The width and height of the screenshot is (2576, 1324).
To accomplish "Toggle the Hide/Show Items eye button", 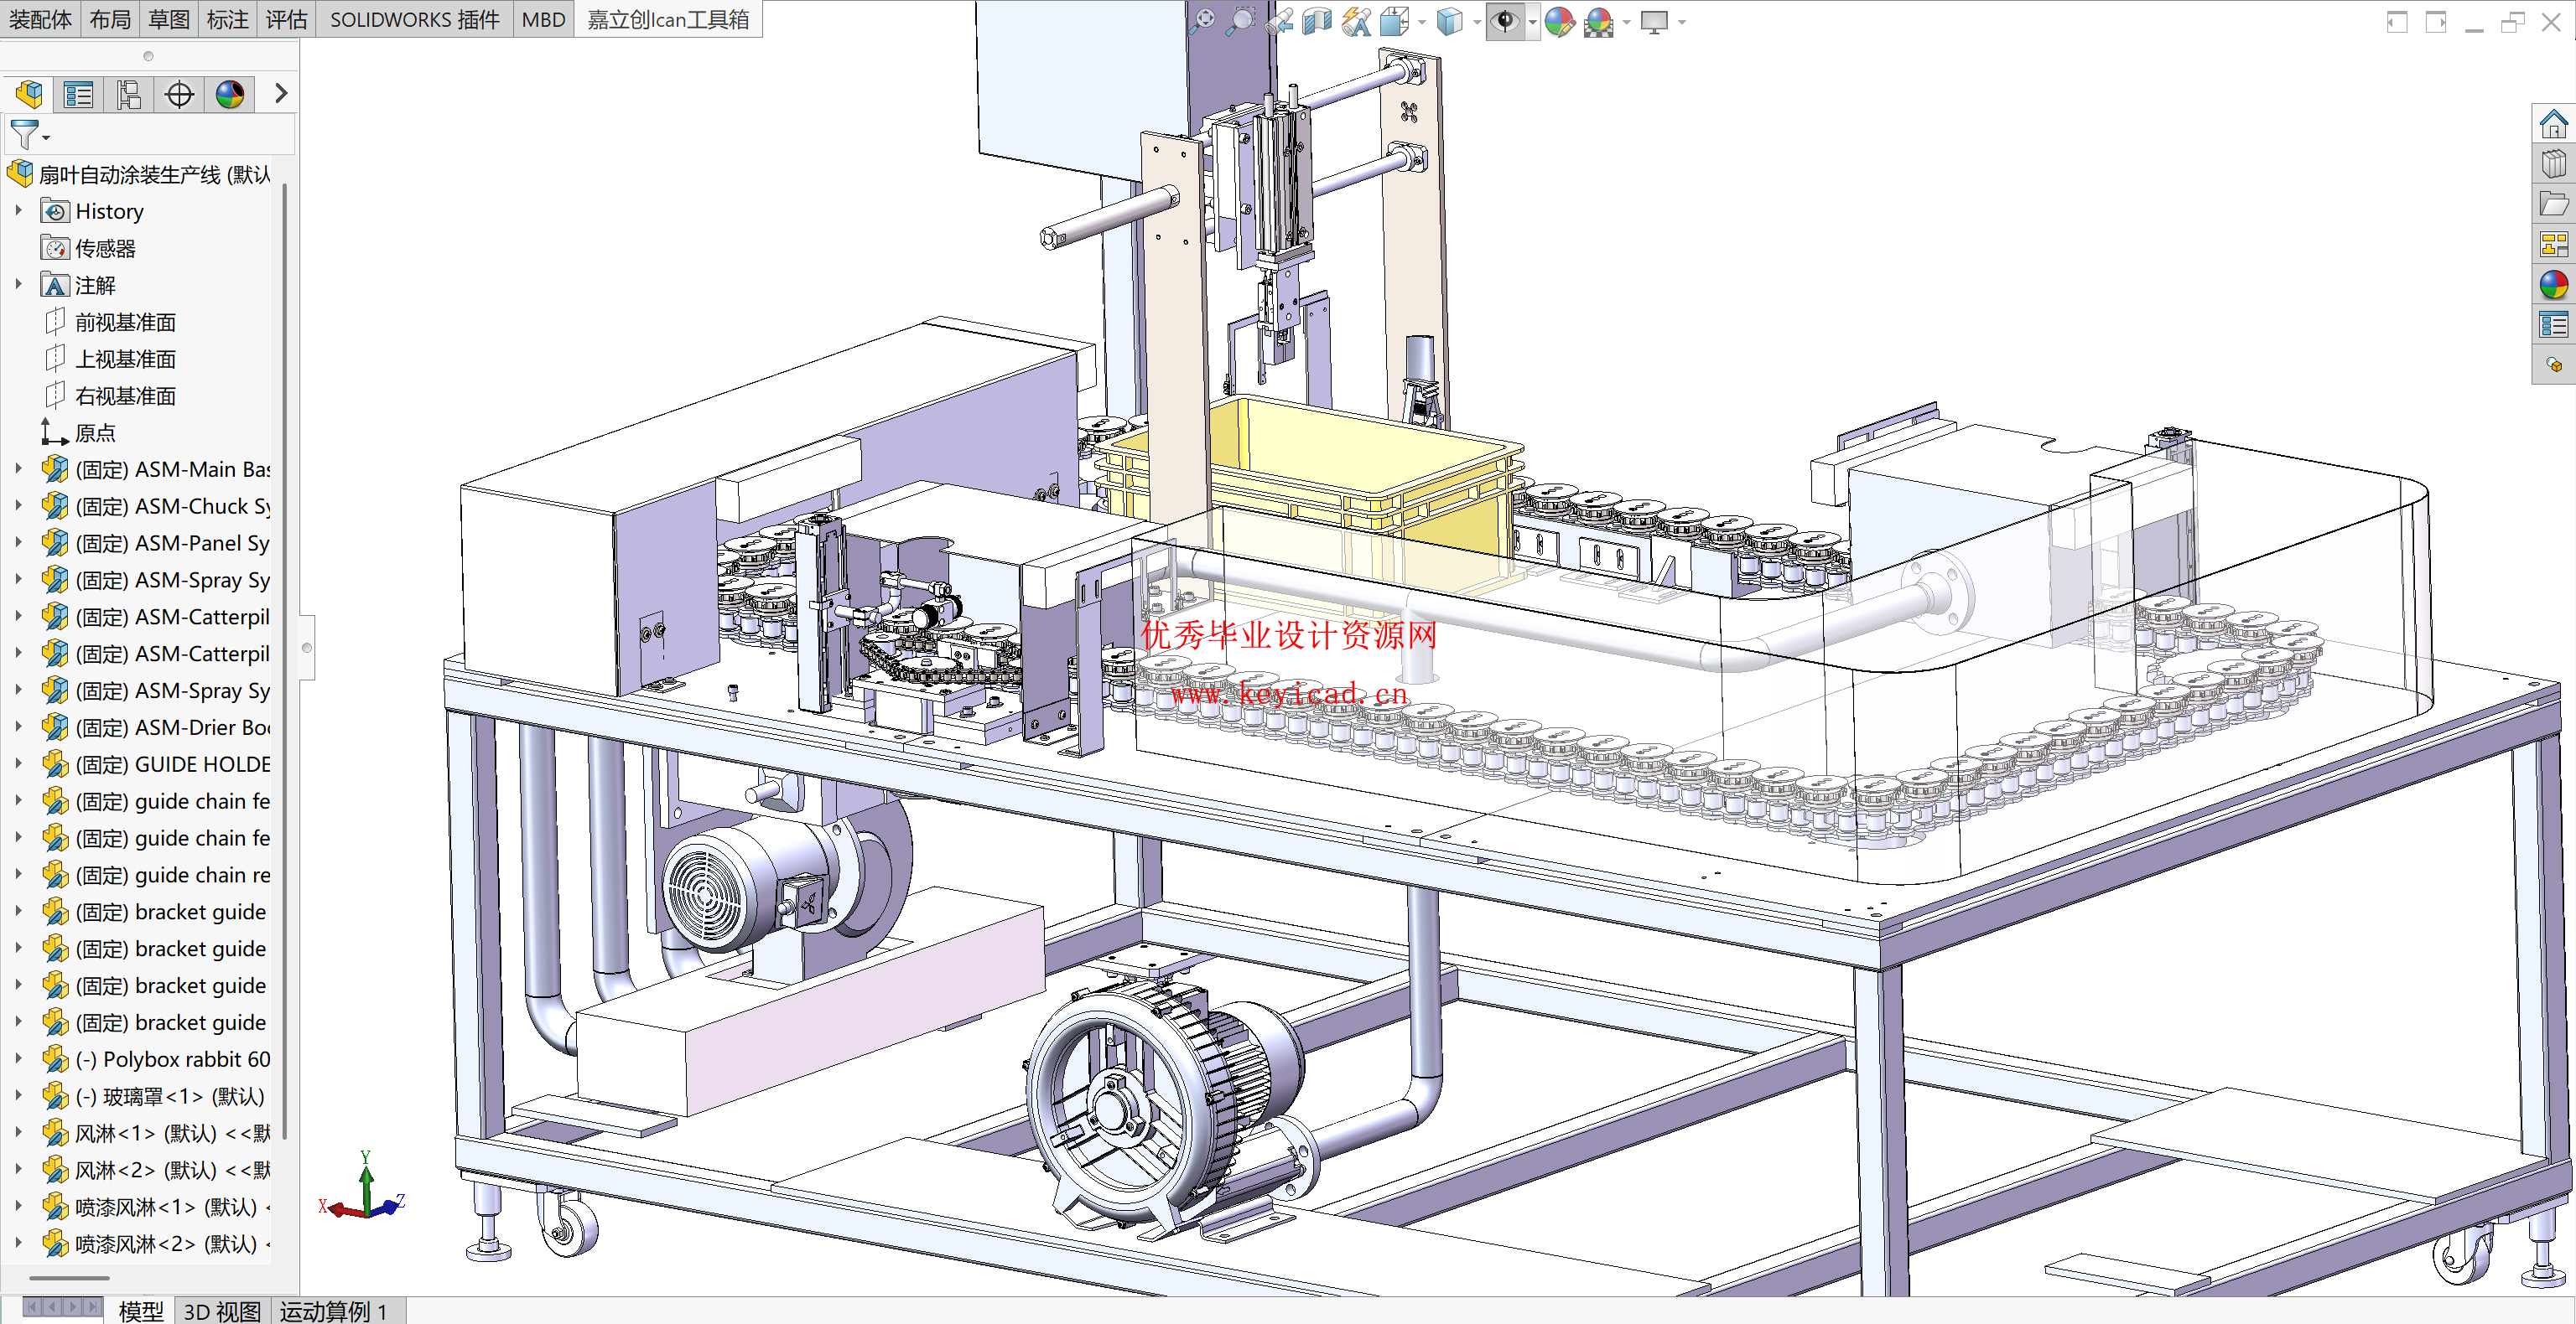I will pos(1505,21).
